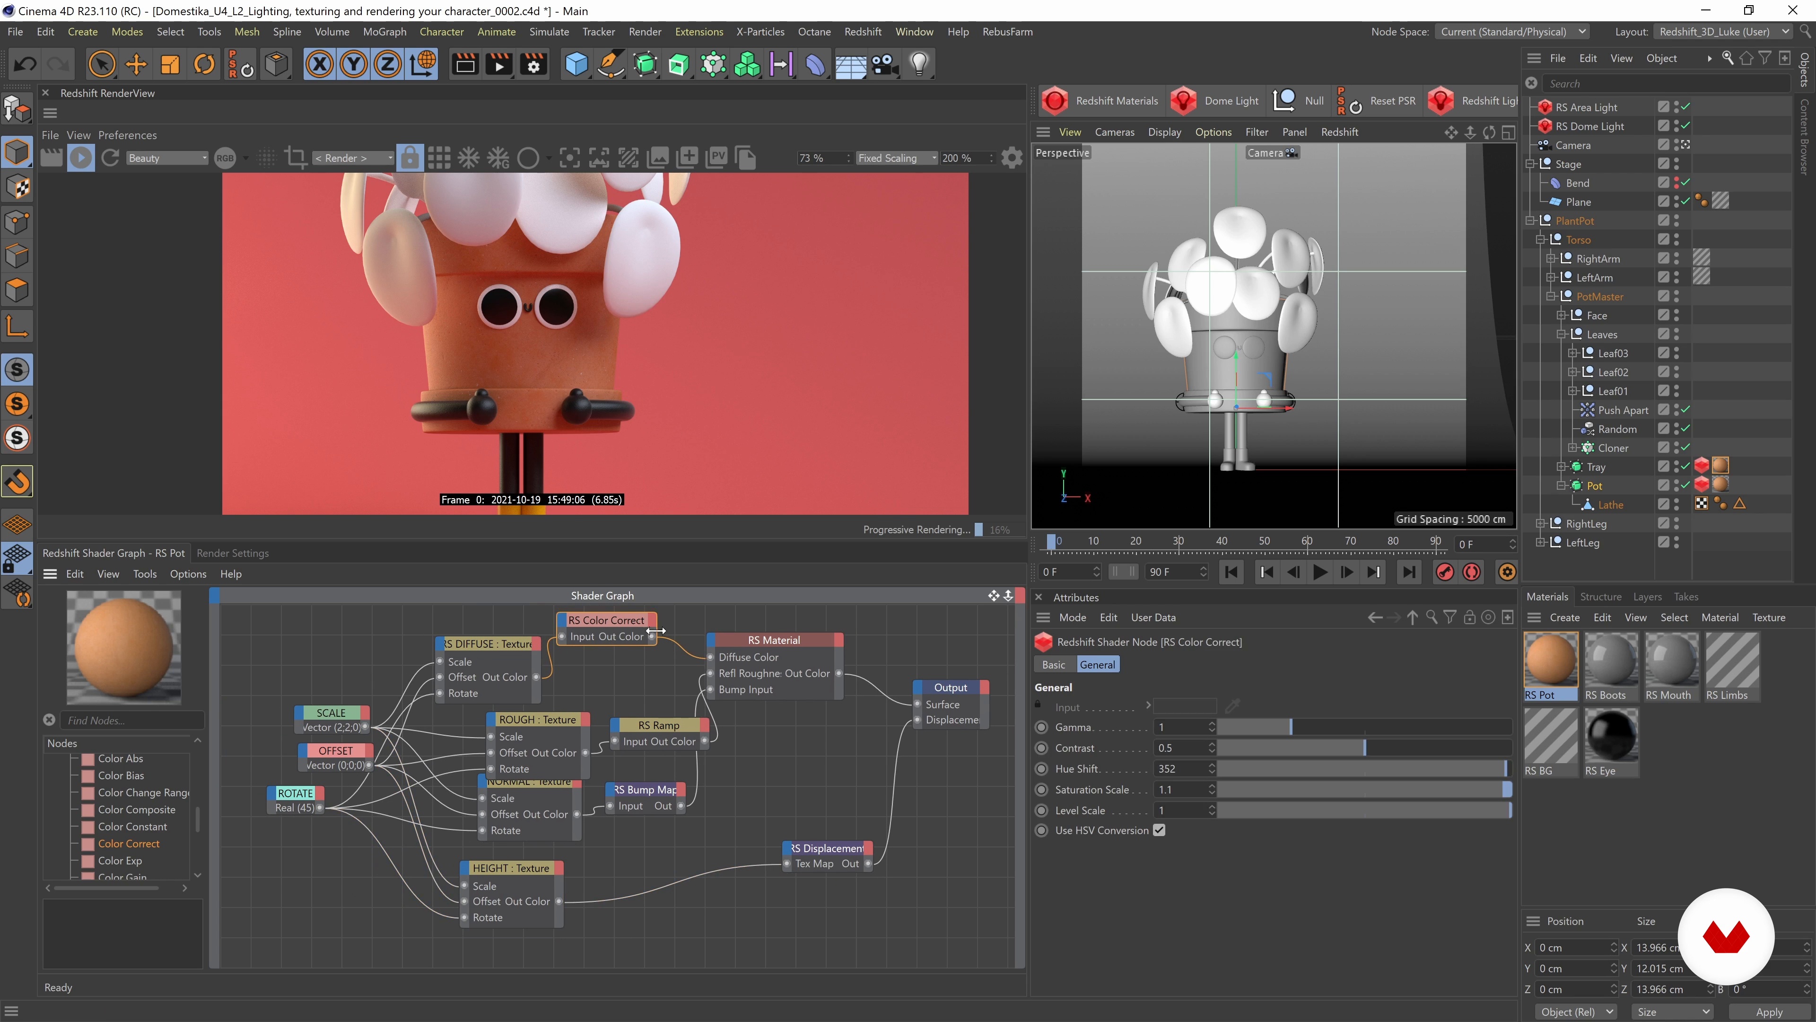Toggle Hue Shift keyframe dot

pyautogui.click(x=1041, y=769)
